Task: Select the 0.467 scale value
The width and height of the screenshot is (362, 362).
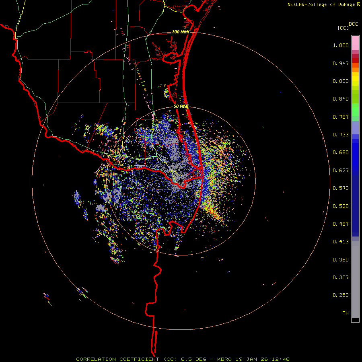Action: pos(341,224)
